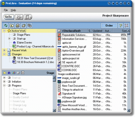Click Word icon beside Brochure Netwatch 1.2.doc

pyautogui.click(x=14, y=62)
